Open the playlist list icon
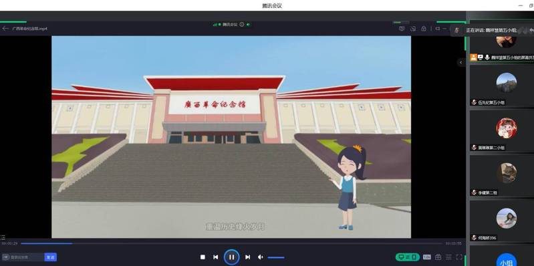Viewport: 534px width, 266px height. 449,257
